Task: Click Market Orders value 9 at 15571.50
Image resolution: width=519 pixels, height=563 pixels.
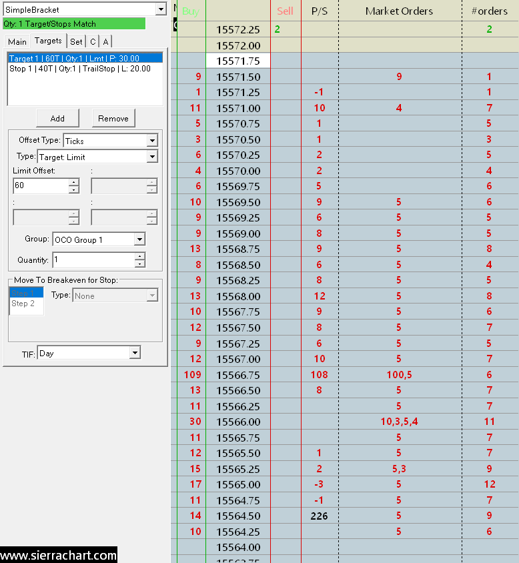Action: pyautogui.click(x=400, y=77)
